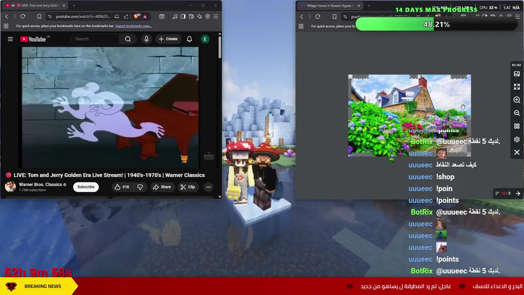The width and height of the screenshot is (524, 295).
Task: Click the youtube.com address bar
Action: (x=83, y=16)
